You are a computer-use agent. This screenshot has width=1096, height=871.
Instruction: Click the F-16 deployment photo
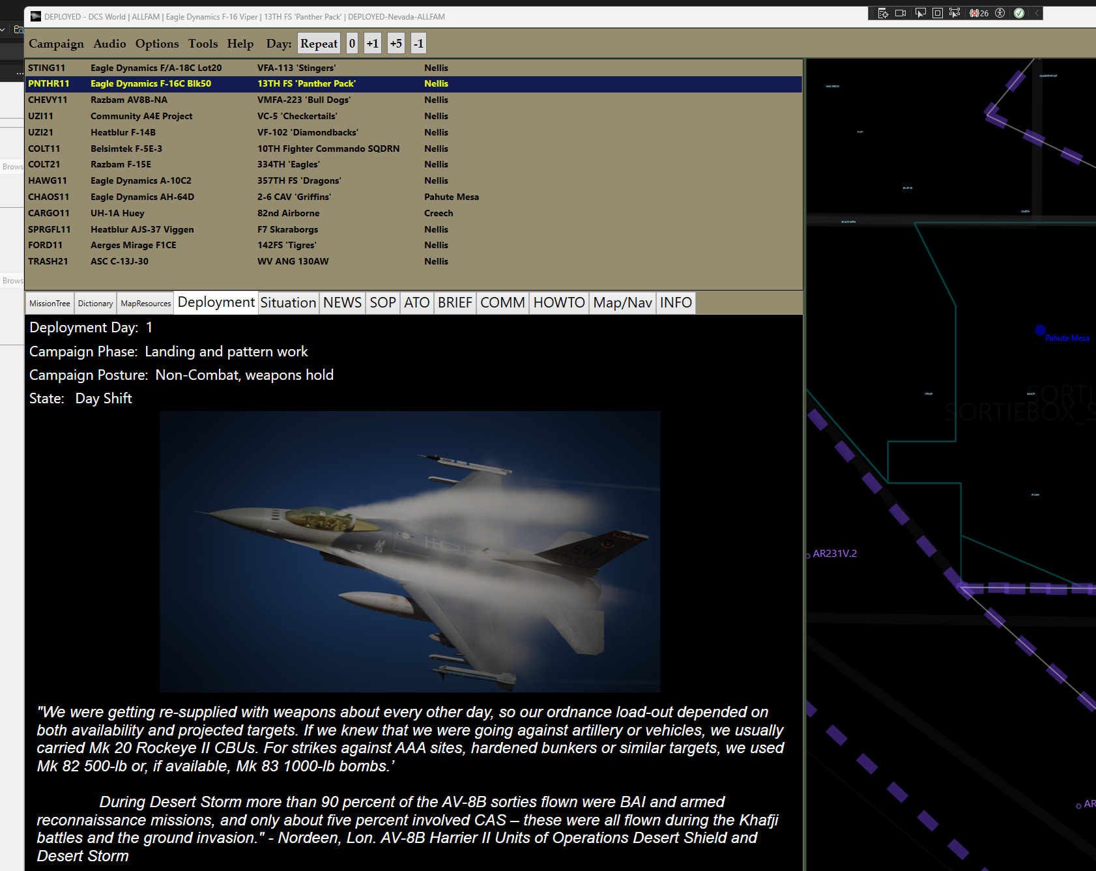point(410,551)
